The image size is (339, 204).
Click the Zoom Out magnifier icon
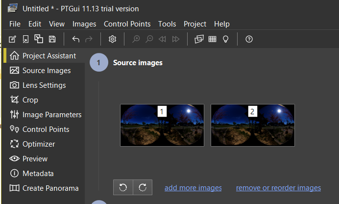point(149,39)
